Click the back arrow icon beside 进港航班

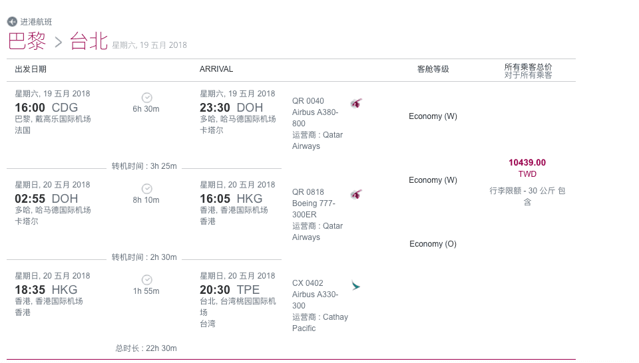click(x=12, y=22)
